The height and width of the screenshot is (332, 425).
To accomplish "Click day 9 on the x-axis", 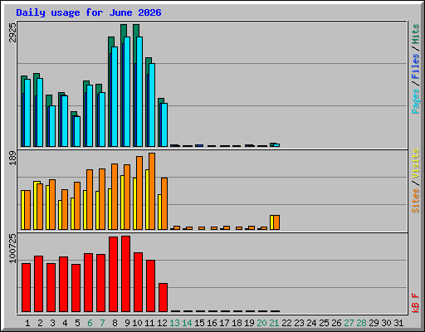I will coord(127,323).
